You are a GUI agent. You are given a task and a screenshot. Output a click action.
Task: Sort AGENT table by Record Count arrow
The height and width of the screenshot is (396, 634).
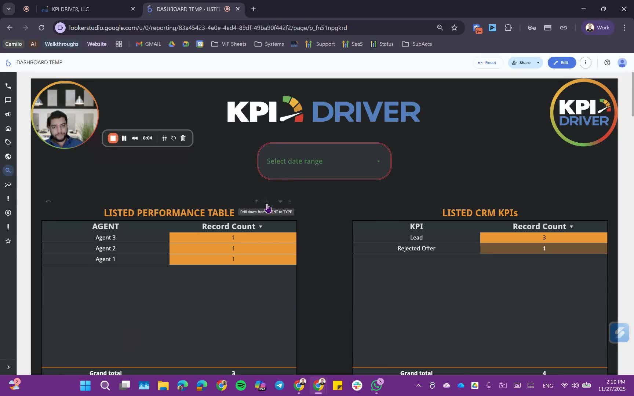pyautogui.click(x=260, y=227)
